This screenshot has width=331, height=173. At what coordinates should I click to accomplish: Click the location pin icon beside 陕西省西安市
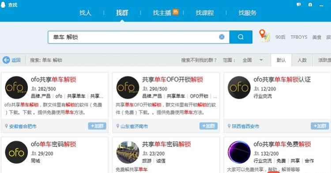(229, 126)
